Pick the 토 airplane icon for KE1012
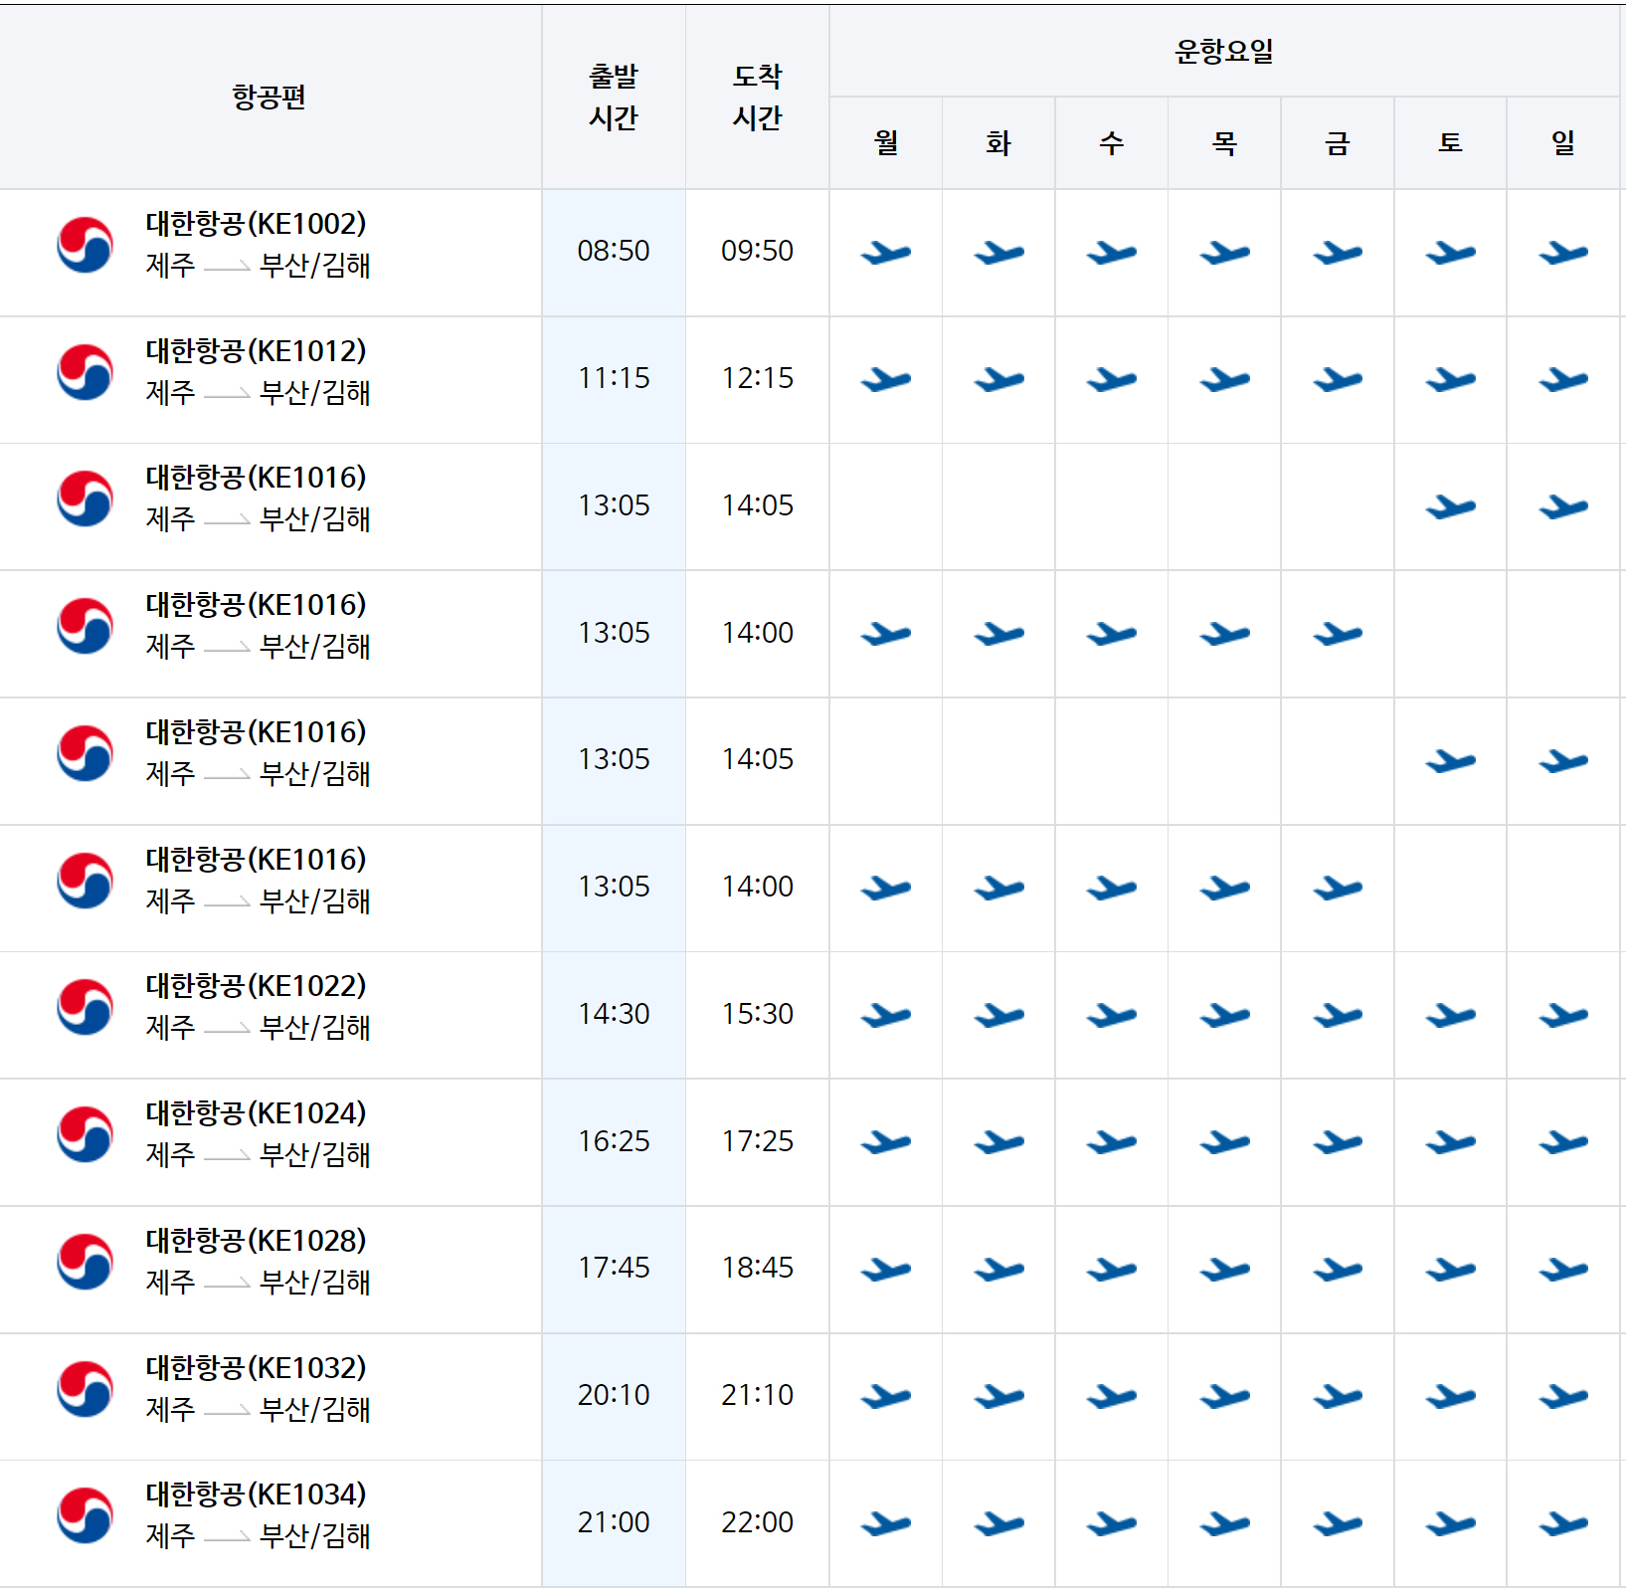 coord(1451,380)
